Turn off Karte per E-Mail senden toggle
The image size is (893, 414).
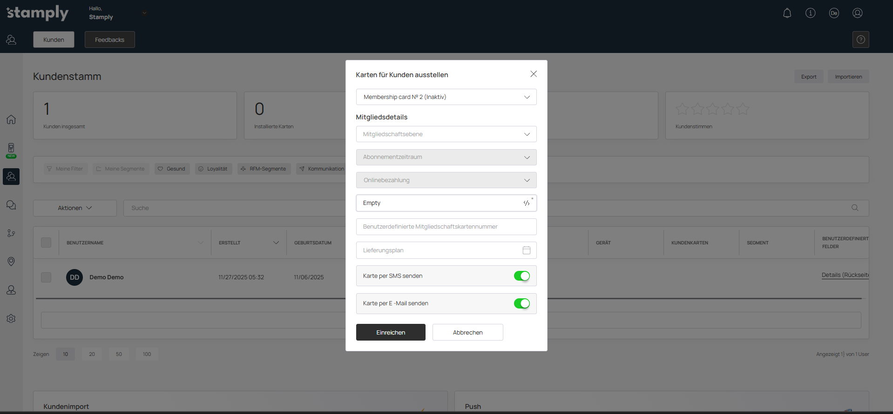click(x=521, y=303)
